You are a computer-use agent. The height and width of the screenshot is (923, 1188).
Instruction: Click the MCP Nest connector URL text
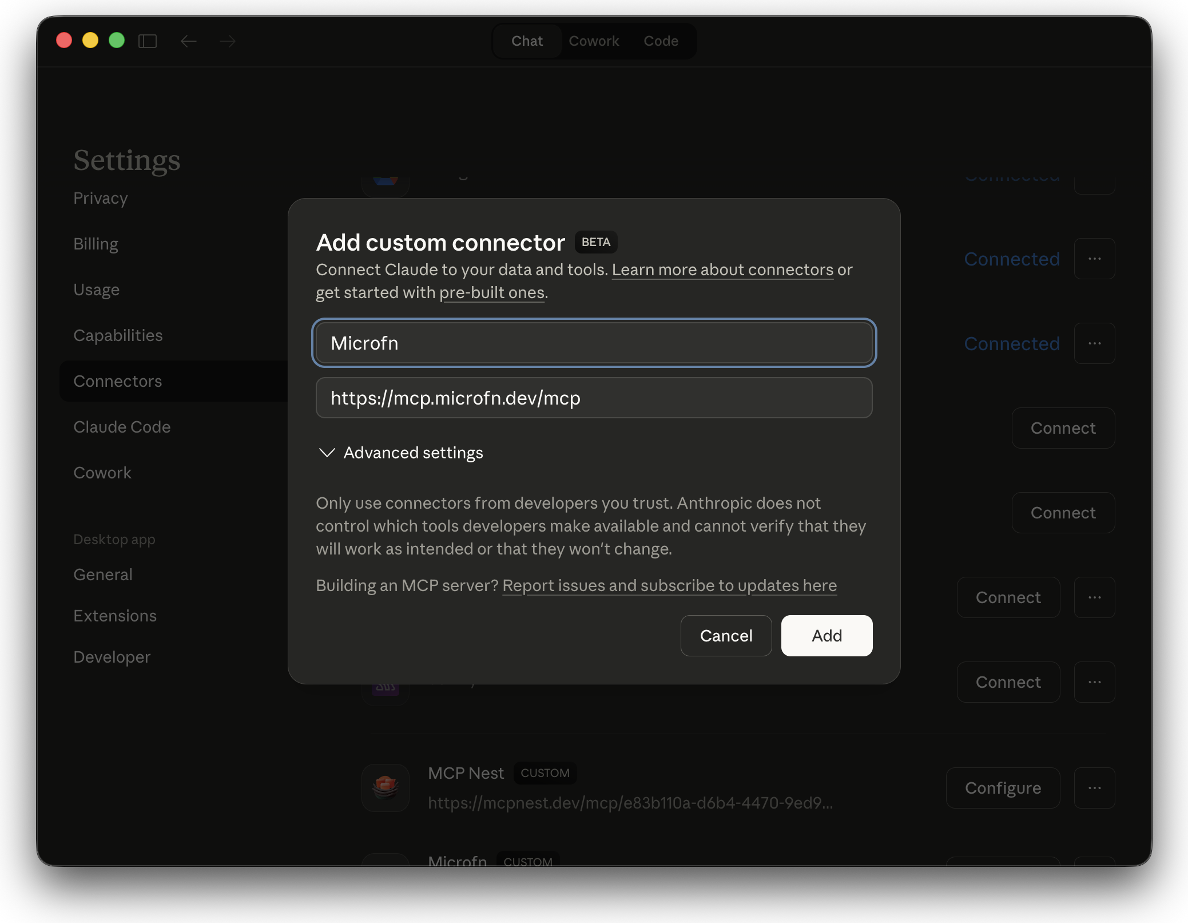coord(630,803)
